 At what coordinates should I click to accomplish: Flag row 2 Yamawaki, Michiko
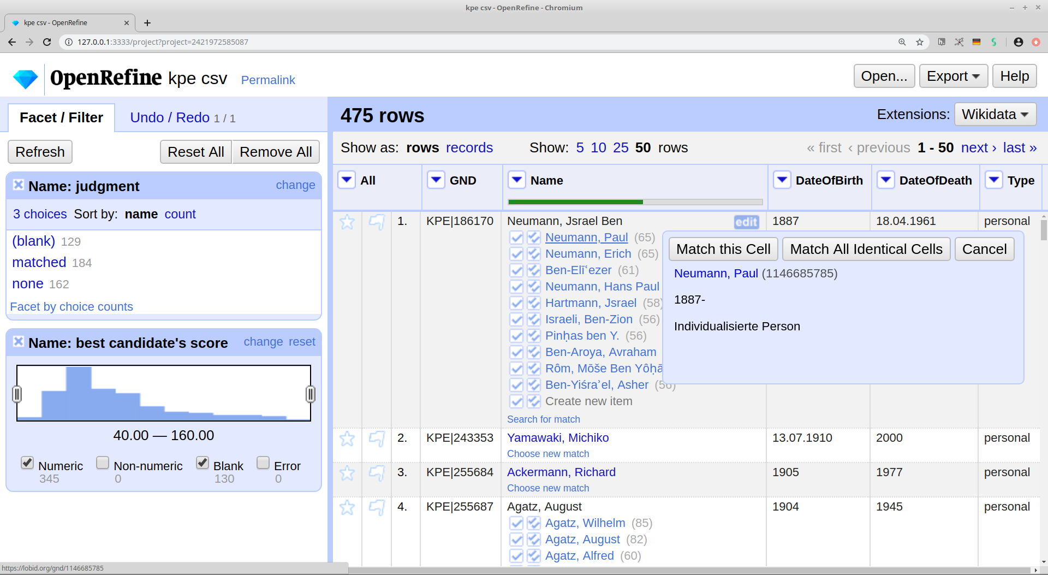click(377, 438)
